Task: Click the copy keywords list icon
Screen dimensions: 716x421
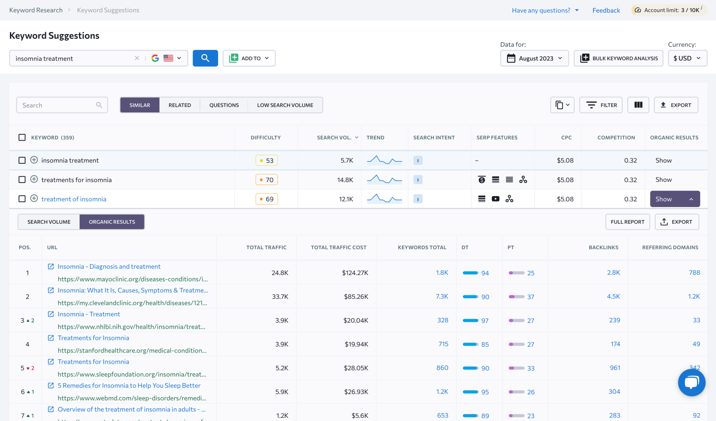Action: tap(560, 105)
